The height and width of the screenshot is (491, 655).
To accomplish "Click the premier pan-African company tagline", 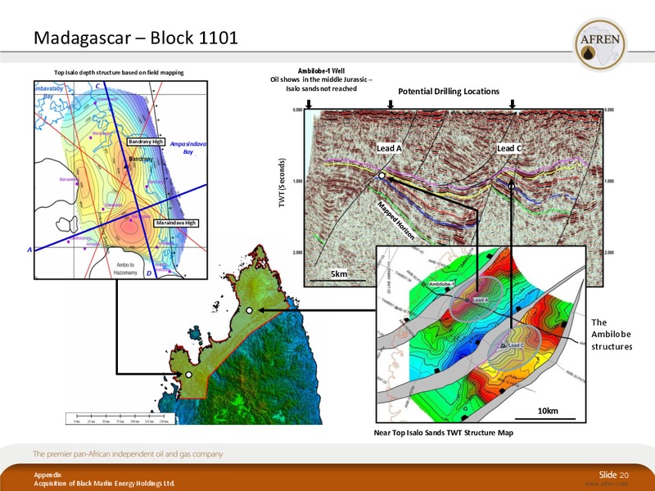I will click(128, 454).
